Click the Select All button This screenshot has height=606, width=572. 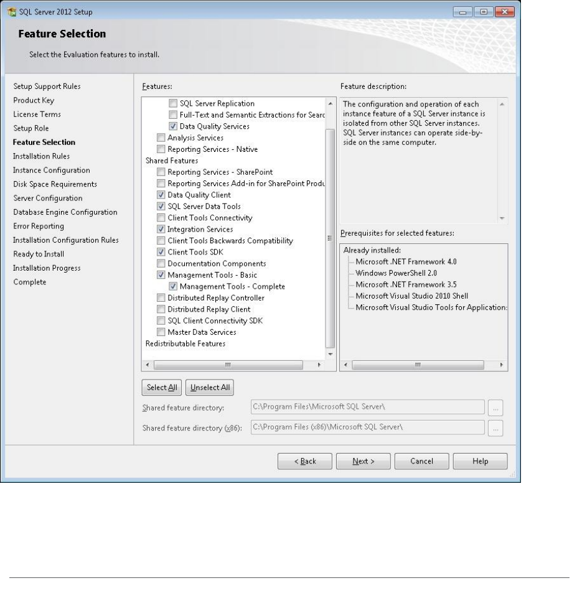coord(162,387)
